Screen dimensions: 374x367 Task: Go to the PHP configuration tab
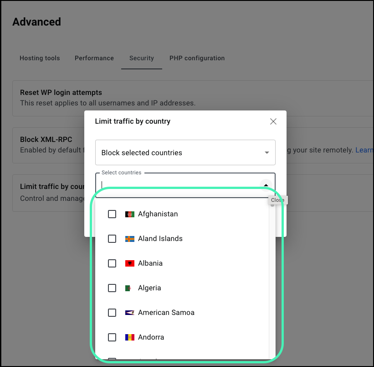coord(197,58)
